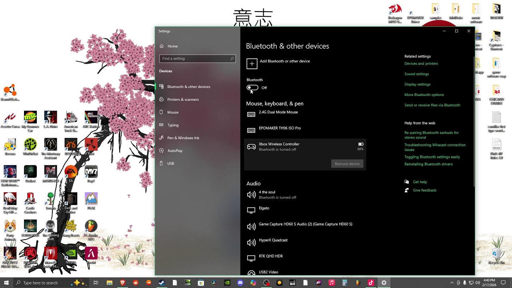Select the L.A. Noire desktop icon
This screenshot has height=288, width=512.
click(50, 120)
